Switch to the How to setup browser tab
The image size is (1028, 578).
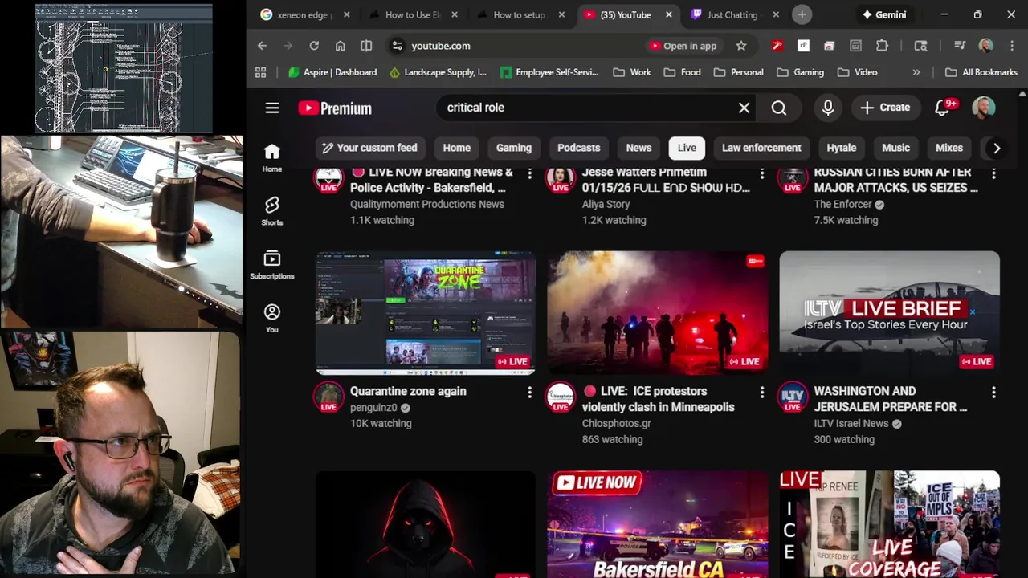pyautogui.click(x=520, y=14)
